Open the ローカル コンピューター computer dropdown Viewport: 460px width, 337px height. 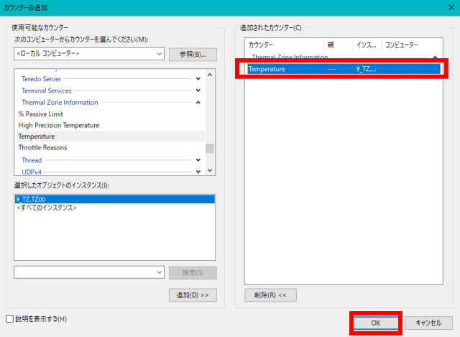tap(159, 54)
